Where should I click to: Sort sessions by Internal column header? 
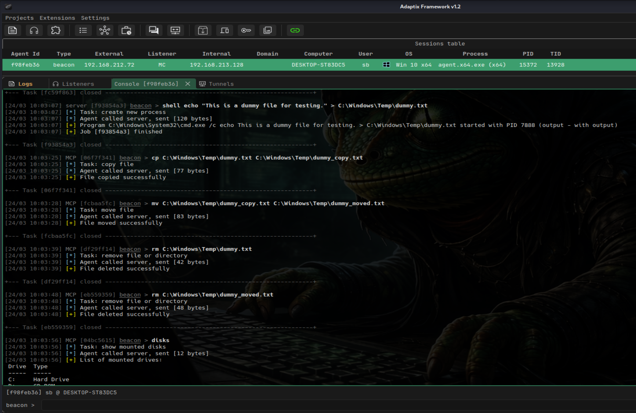[217, 54]
